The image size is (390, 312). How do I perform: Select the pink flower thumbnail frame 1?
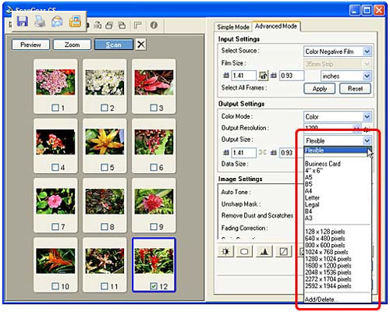(55, 82)
